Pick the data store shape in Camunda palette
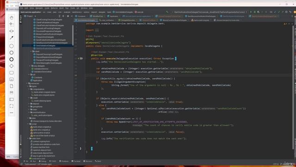 [x=12, y=93]
